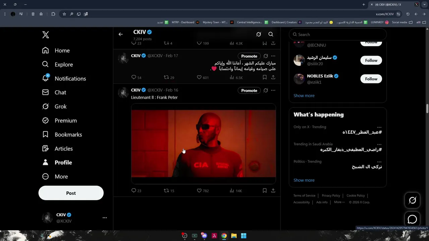This screenshot has width=429, height=241.
Task: Search this profile with magnifier icon
Action: point(271,34)
